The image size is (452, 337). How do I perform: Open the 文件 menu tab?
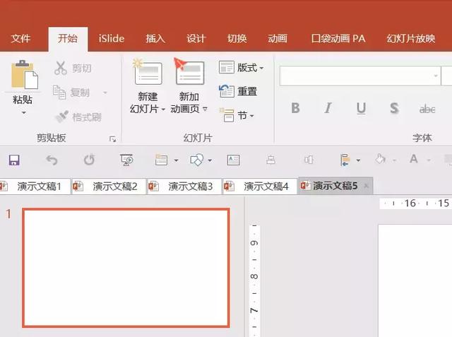(20, 39)
